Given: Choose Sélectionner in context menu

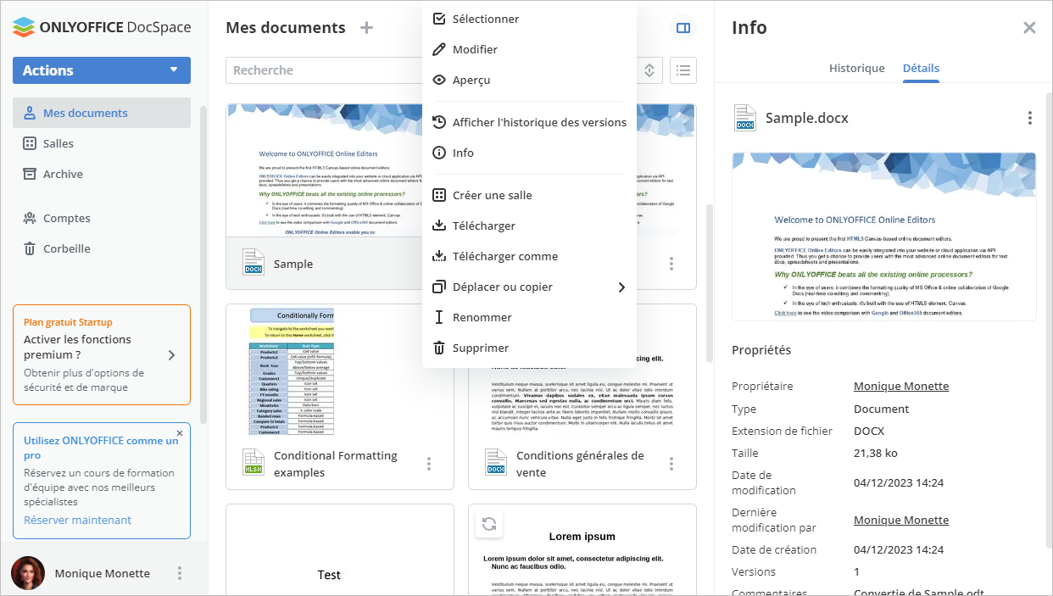Looking at the screenshot, I should 529,19.
